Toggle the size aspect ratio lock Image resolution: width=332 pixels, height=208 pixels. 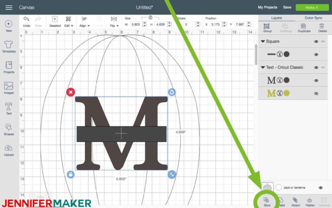coord(150,17)
